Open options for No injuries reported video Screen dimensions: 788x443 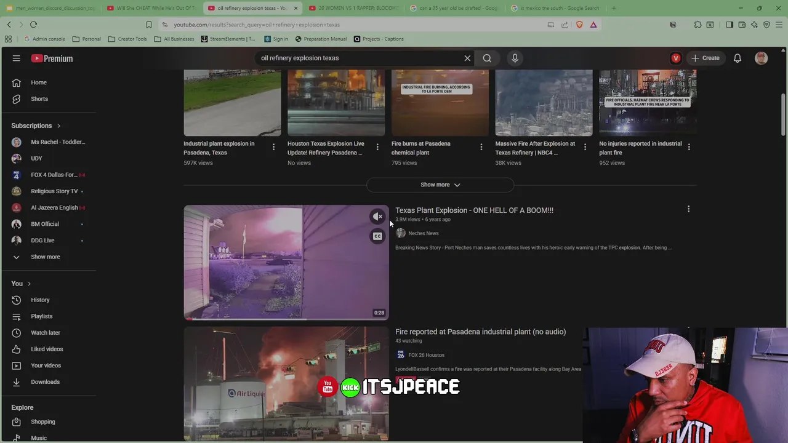[x=689, y=147]
